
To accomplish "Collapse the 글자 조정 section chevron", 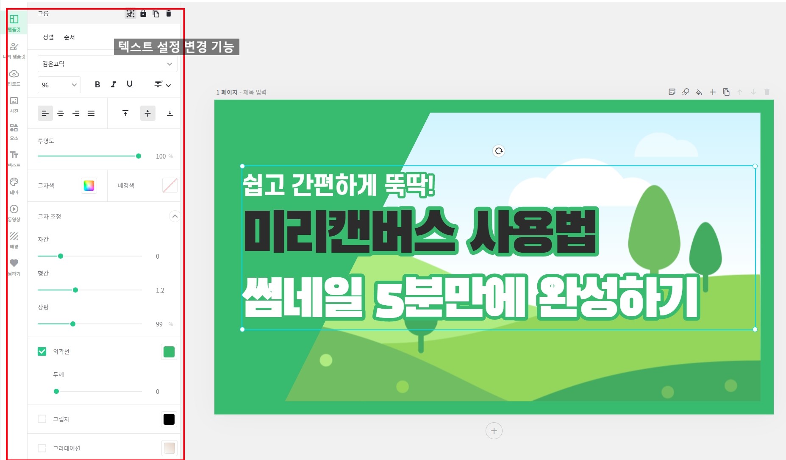I will click(x=174, y=217).
